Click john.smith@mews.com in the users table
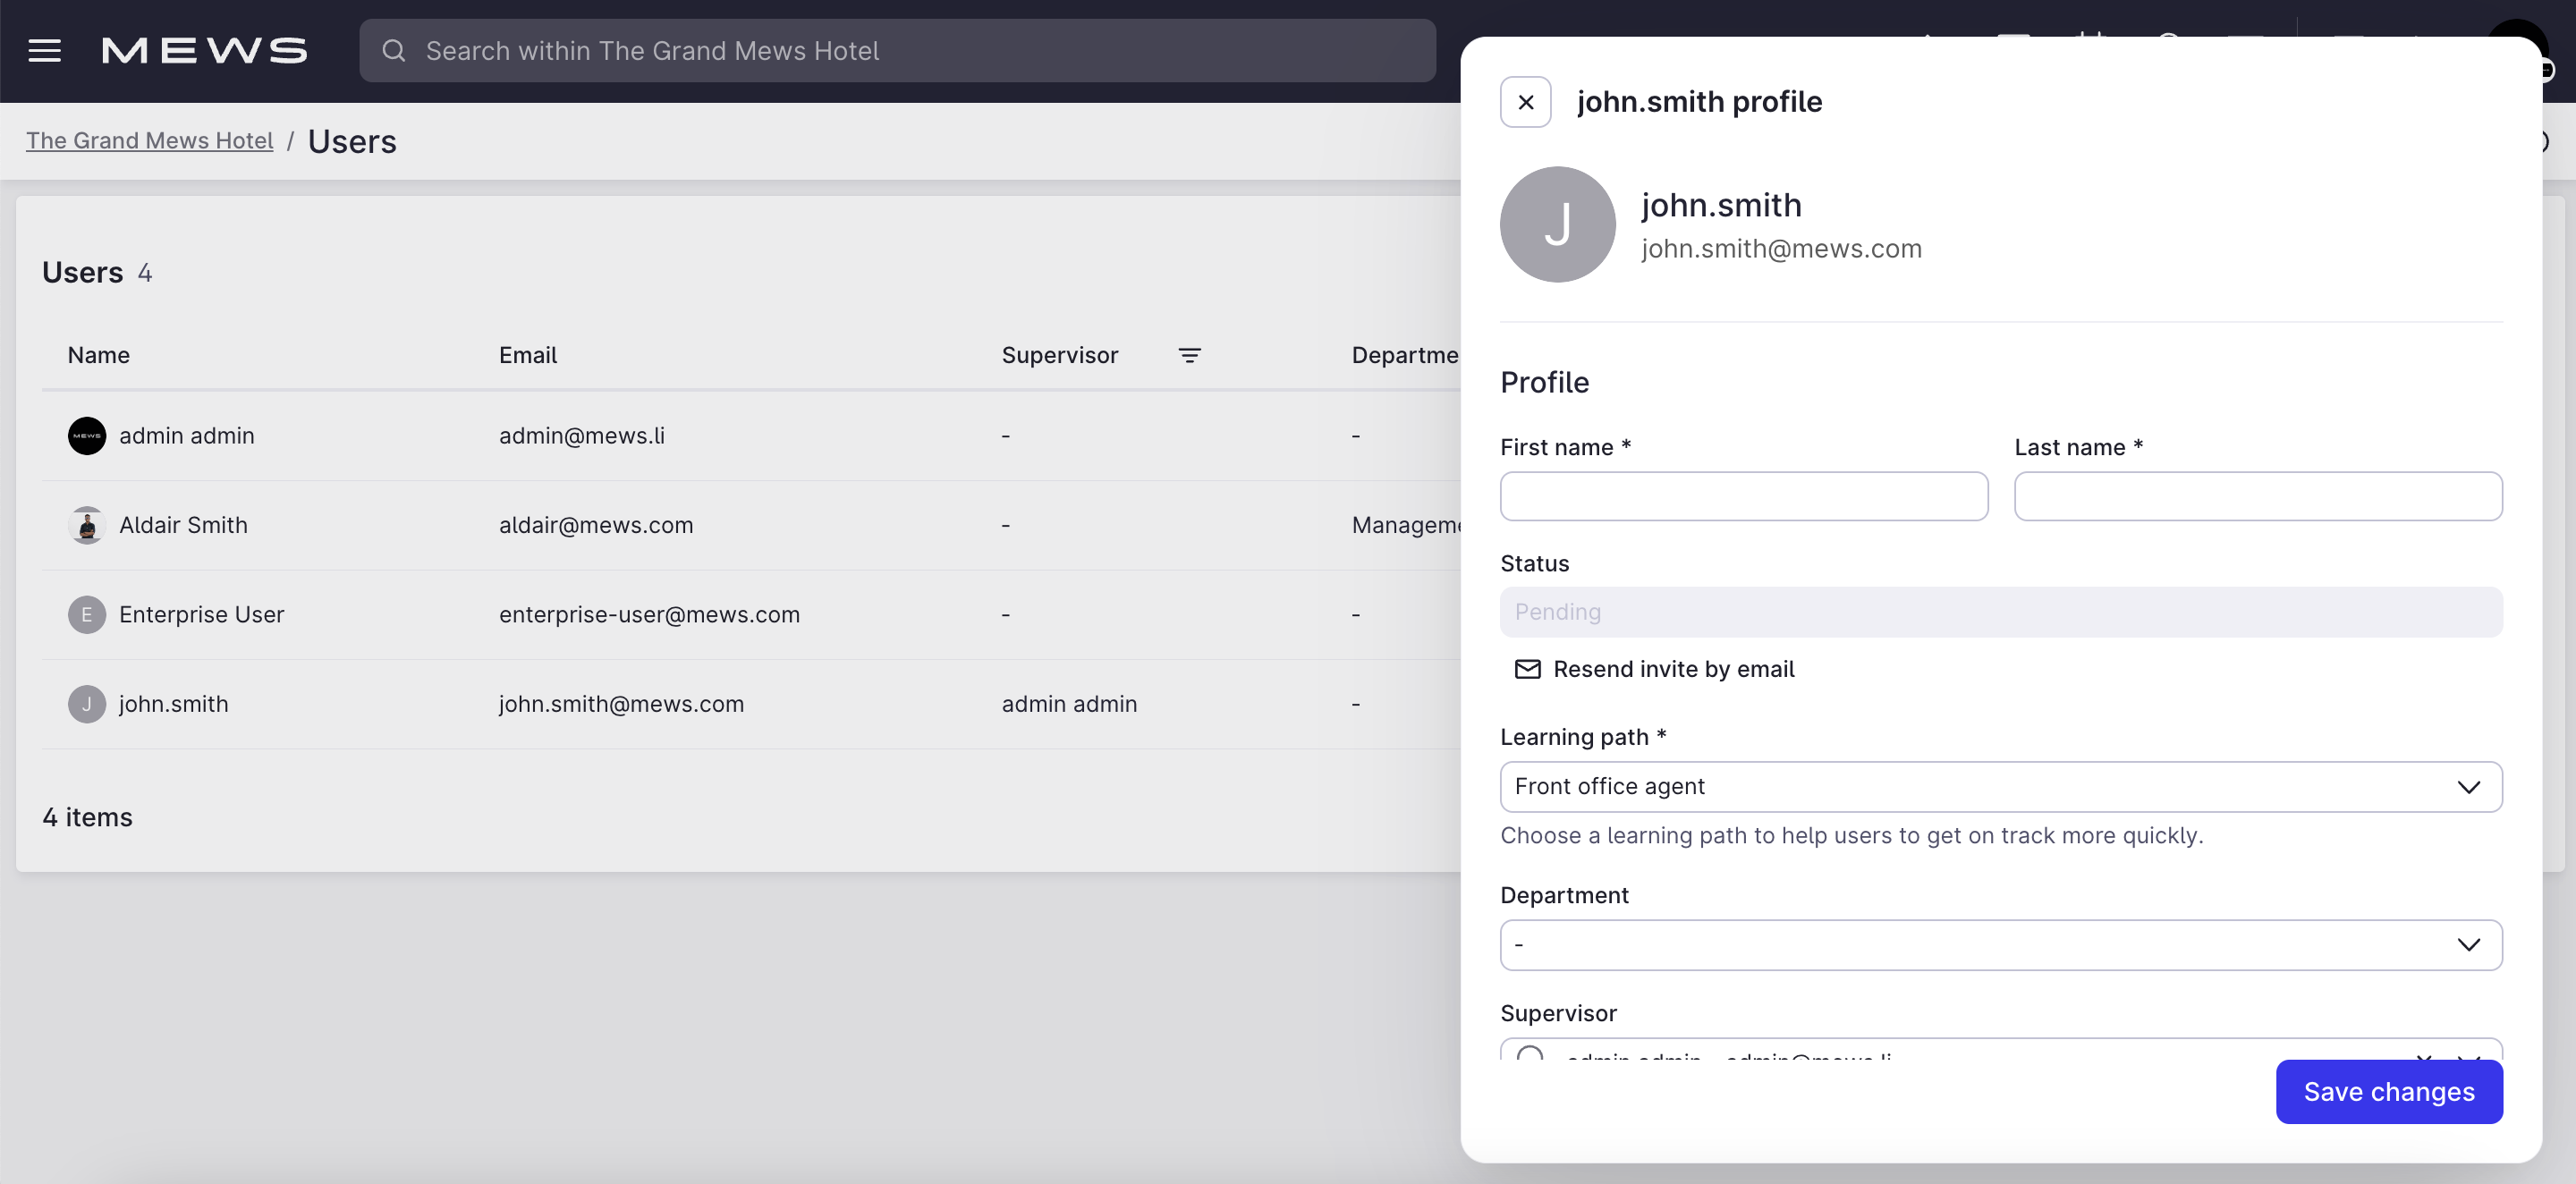Viewport: 2576px width, 1184px height. pos(621,704)
